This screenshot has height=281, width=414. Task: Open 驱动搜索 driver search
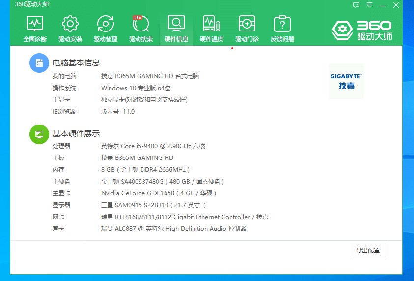tap(141, 29)
